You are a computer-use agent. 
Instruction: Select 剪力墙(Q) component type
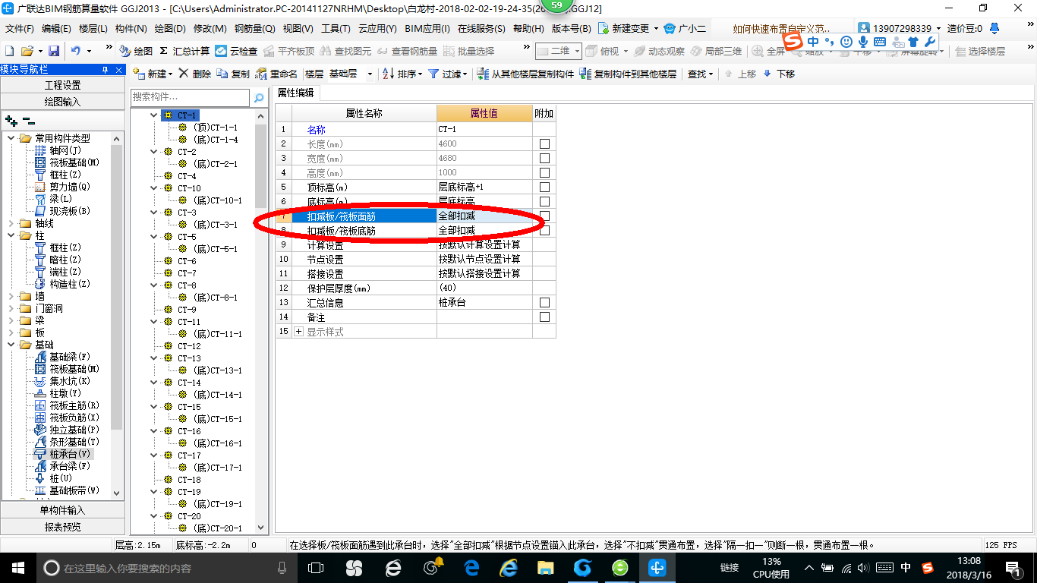click(69, 187)
